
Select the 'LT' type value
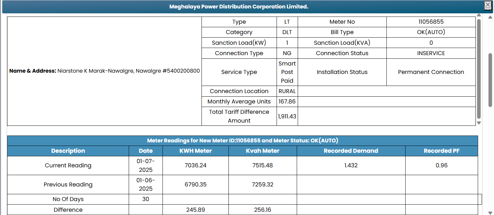[x=287, y=22]
